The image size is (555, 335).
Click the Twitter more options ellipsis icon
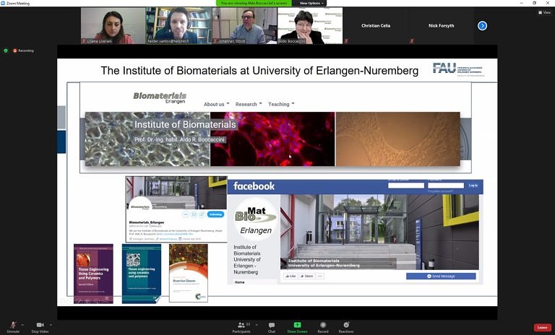[x=186, y=214]
